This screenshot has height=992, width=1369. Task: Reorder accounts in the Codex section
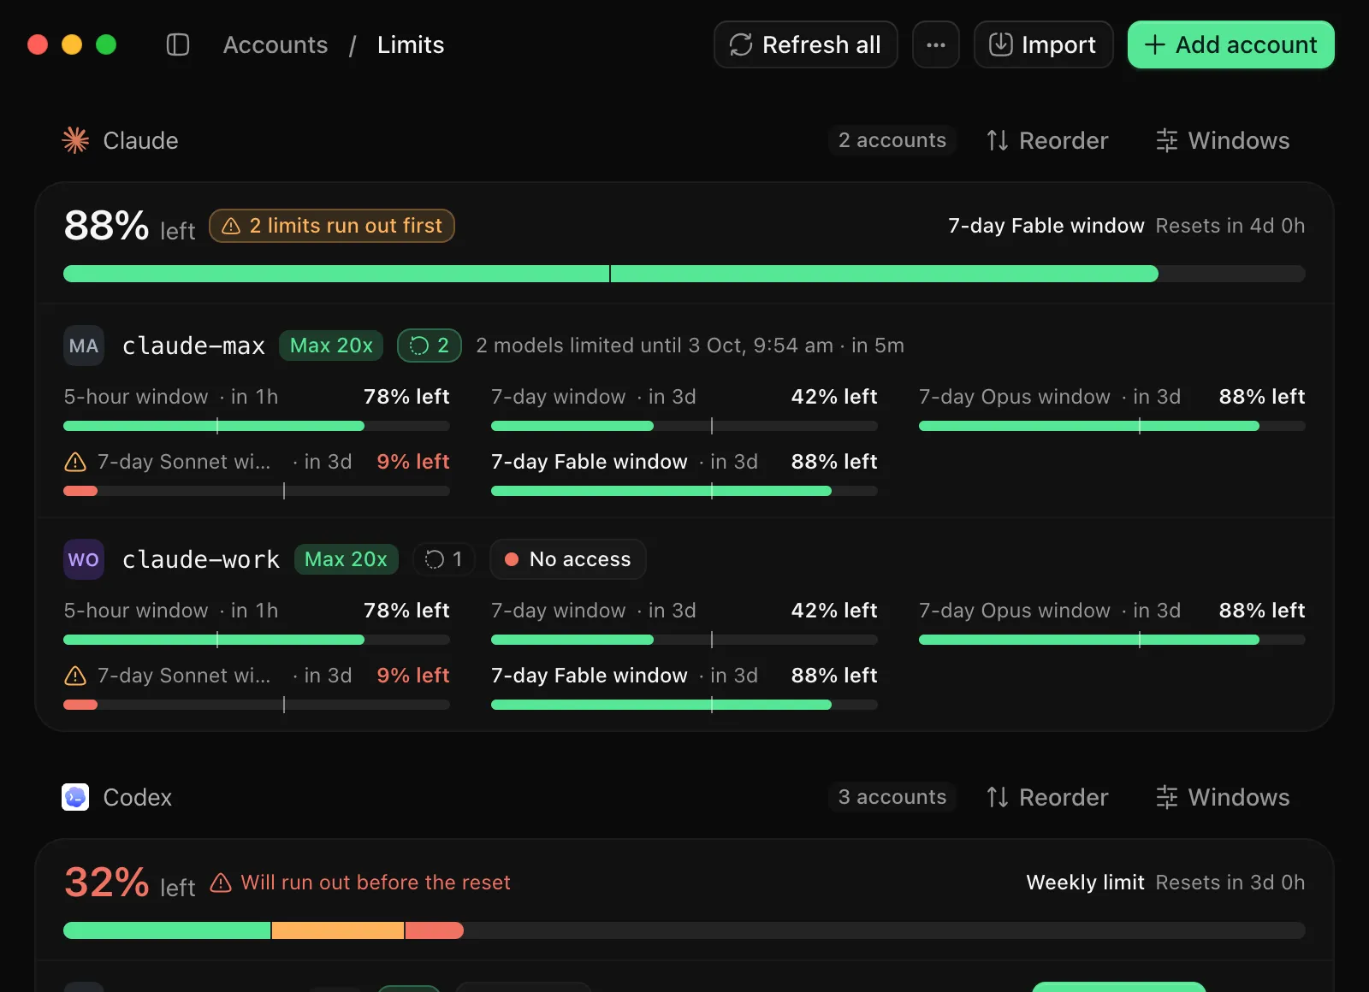click(1046, 797)
